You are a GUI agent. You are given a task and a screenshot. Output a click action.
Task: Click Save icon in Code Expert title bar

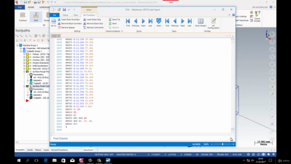pos(64,10)
